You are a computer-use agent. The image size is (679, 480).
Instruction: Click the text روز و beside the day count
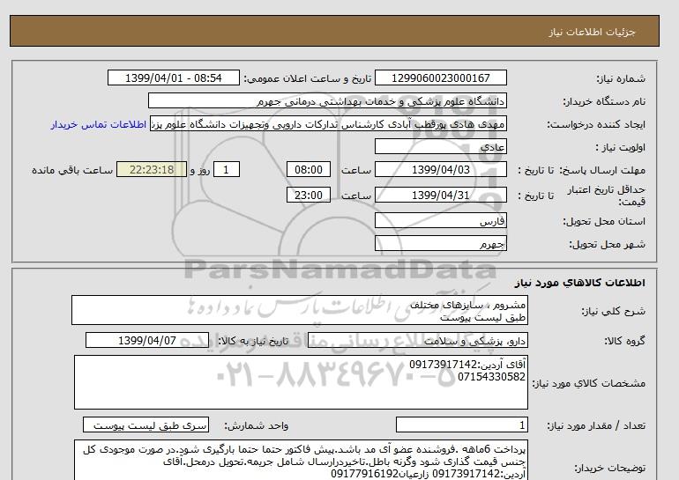(x=200, y=170)
